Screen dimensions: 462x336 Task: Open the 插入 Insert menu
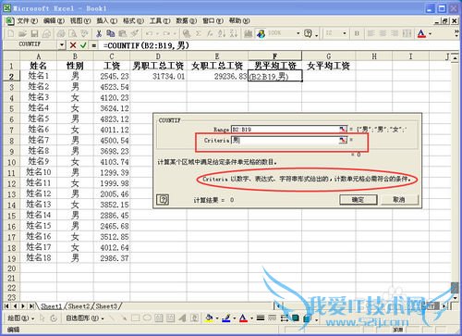click(x=106, y=21)
